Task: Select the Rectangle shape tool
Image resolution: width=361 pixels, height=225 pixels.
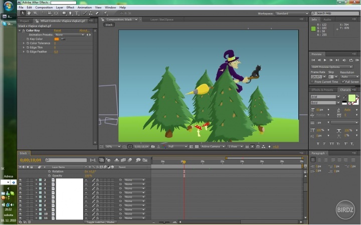Action: pyautogui.click(x=64, y=13)
